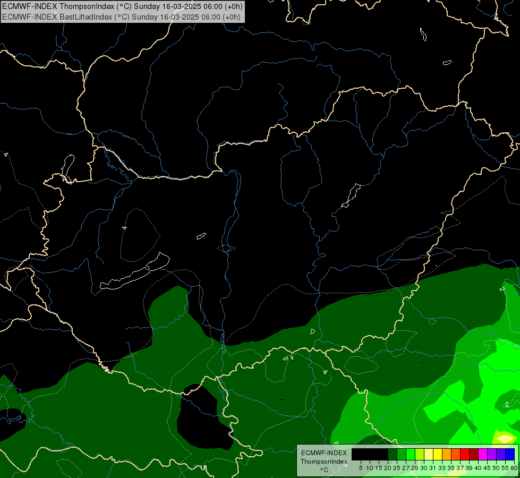Click the legend scale value "29"
Image resolution: width=520 pixels, height=478 pixels.
(415, 468)
